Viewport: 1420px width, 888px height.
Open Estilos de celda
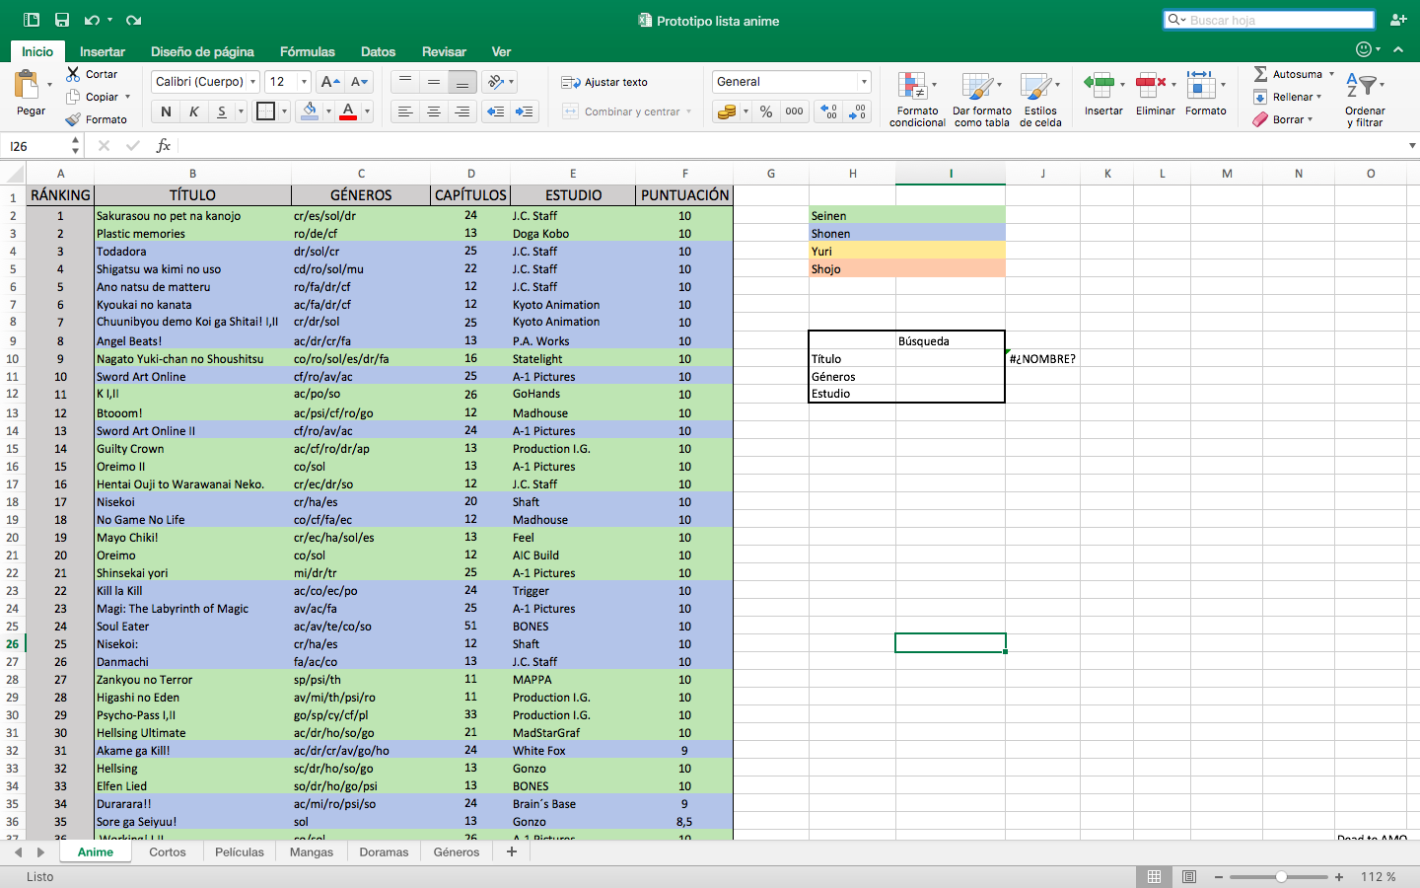click(x=1040, y=99)
